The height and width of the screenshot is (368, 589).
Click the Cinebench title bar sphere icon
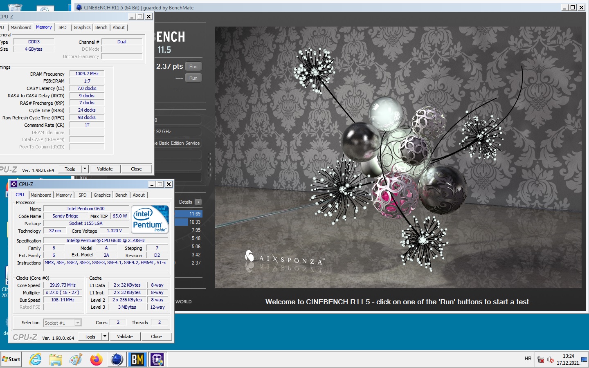coord(79,7)
